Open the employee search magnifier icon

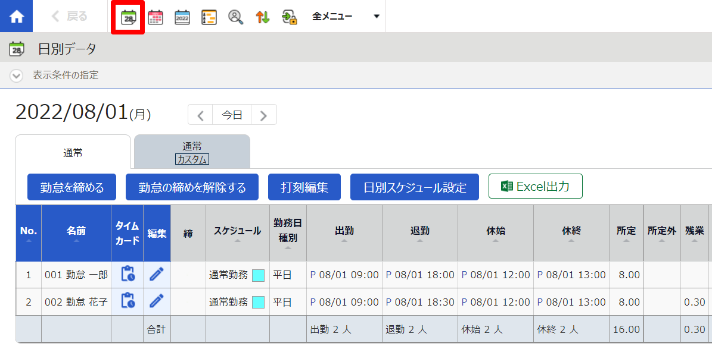click(236, 17)
